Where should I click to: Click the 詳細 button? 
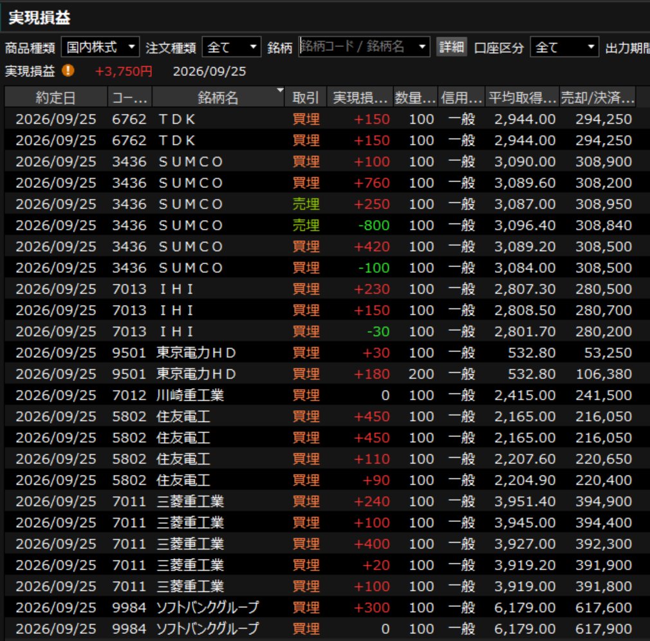(451, 47)
